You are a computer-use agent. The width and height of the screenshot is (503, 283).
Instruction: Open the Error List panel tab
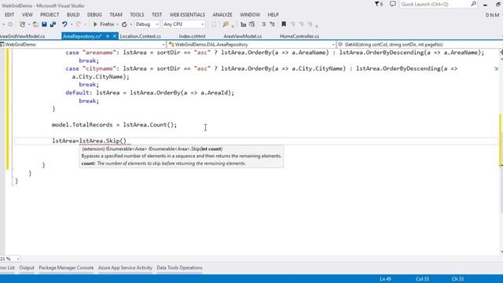[x=7, y=267]
